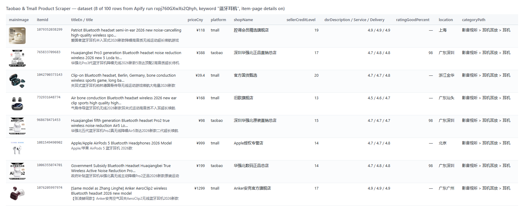Screen dimensions: 524x211
Task: Click the mainImage column header
Action: click(x=19, y=20)
